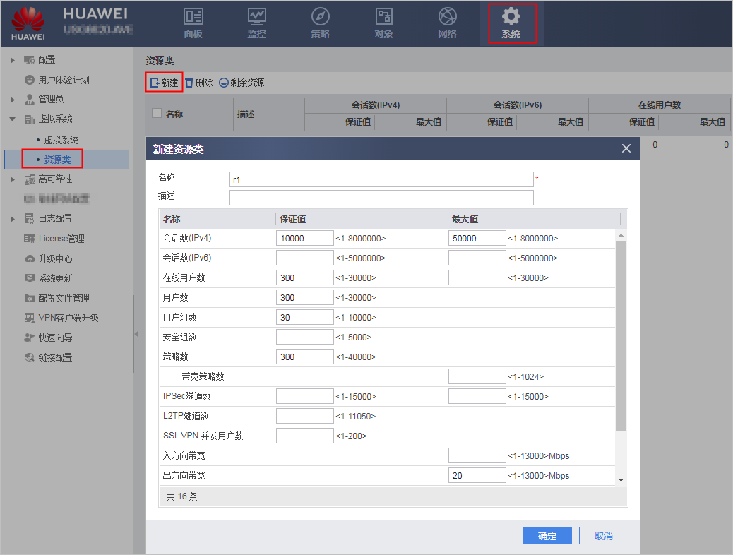Click 确定 to confirm
Image resolution: width=733 pixels, height=555 pixels.
(547, 536)
